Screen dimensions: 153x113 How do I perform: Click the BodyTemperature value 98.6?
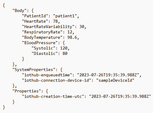(72, 37)
